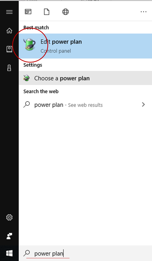This screenshot has height=261, width=152.
Task: Click the globe Web filter icon
Action: 65,12
